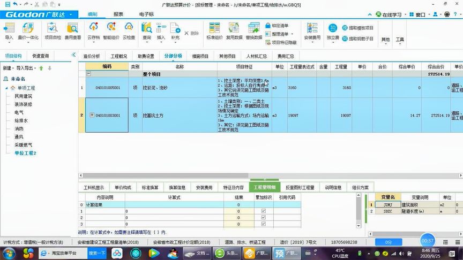
Task: Open the 量价一体化 tool
Action: (28, 31)
